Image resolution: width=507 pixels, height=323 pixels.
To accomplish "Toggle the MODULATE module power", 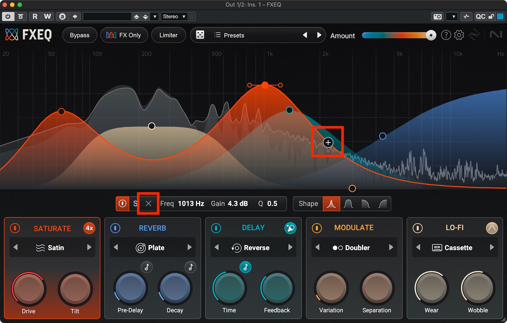I will pos(317,228).
